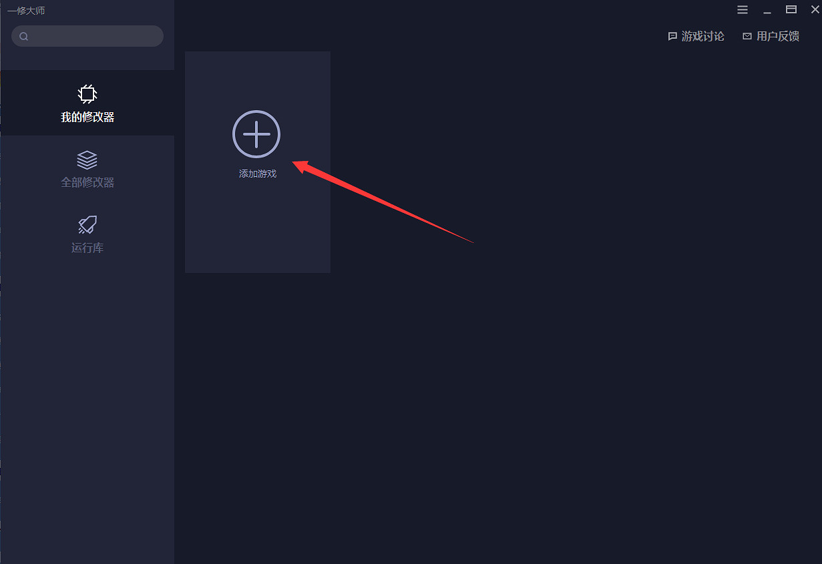Close the 一修大师 window

(815, 10)
